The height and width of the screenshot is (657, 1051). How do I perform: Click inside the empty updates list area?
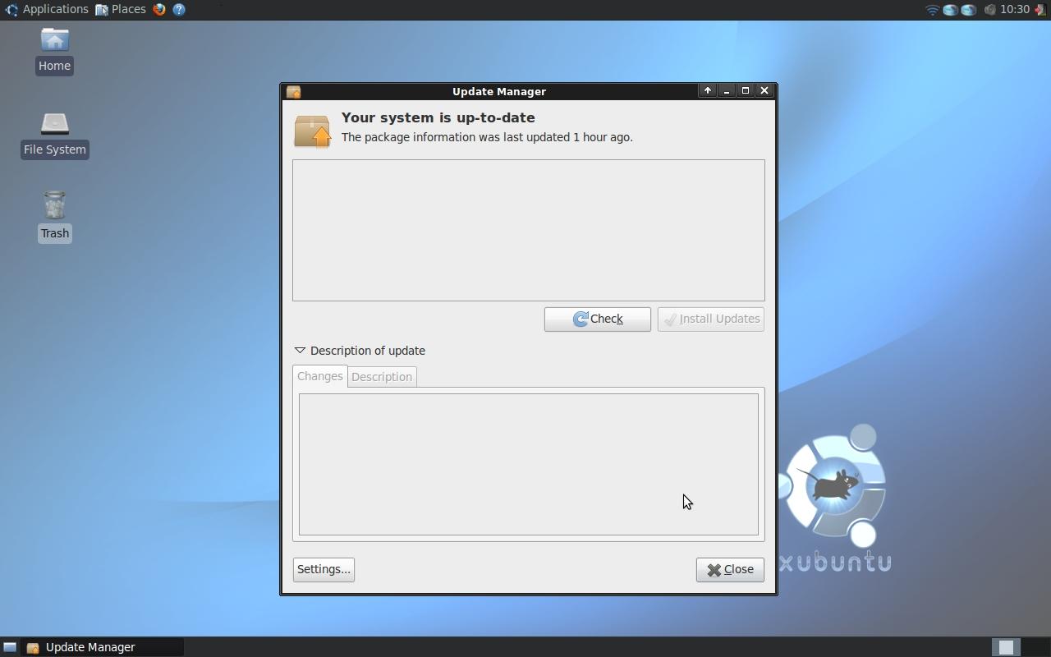point(529,230)
